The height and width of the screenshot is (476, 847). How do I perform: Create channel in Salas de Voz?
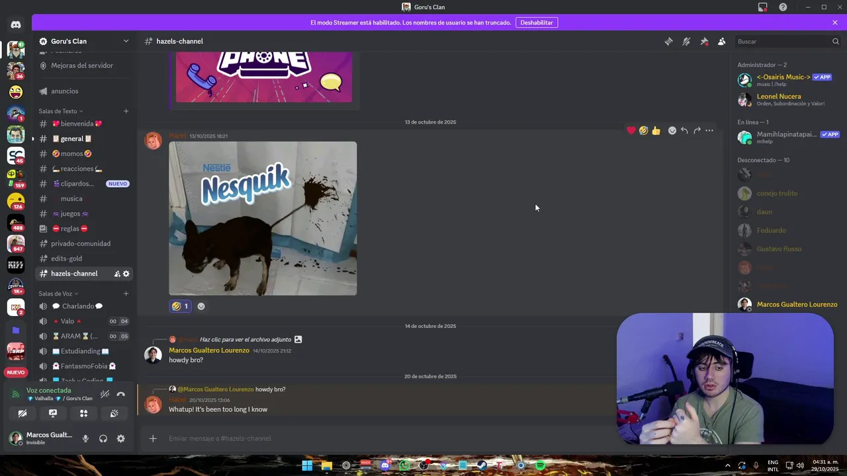click(126, 294)
